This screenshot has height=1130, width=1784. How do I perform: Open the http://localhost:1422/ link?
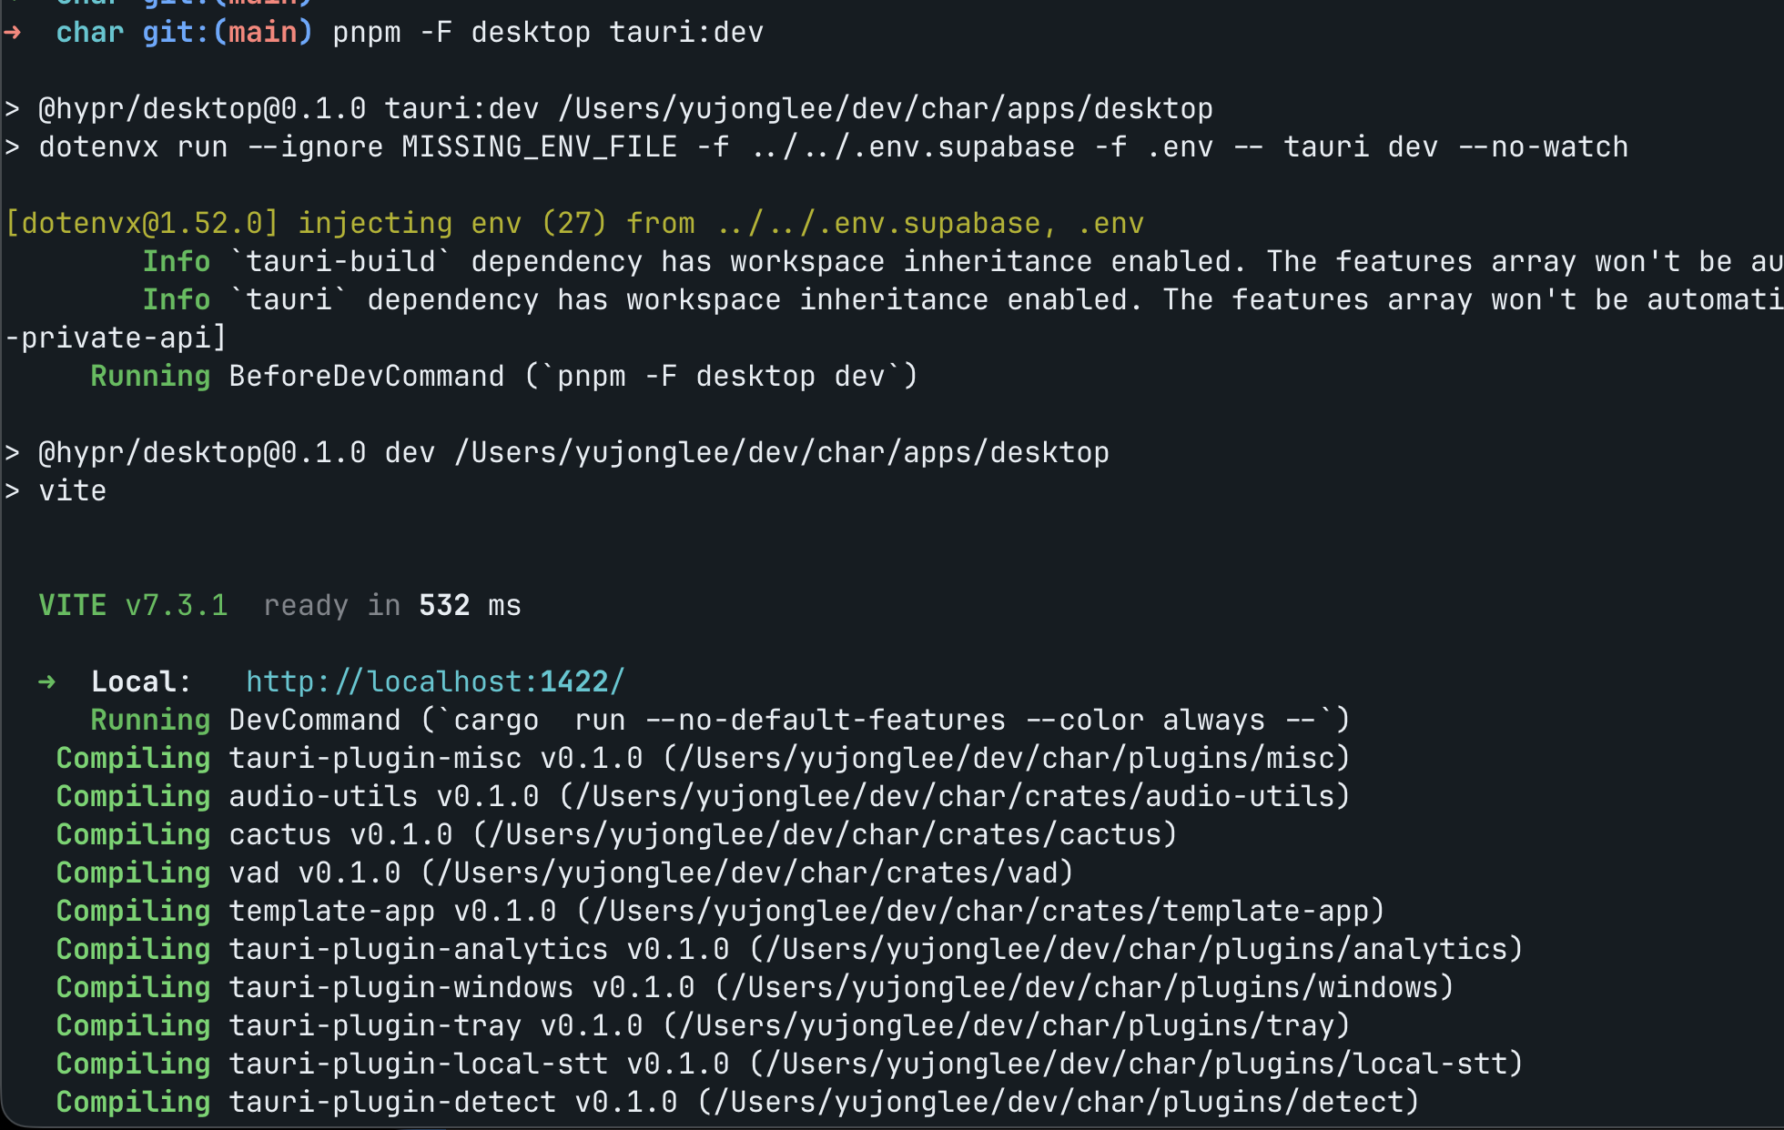click(x=435, y=681)
